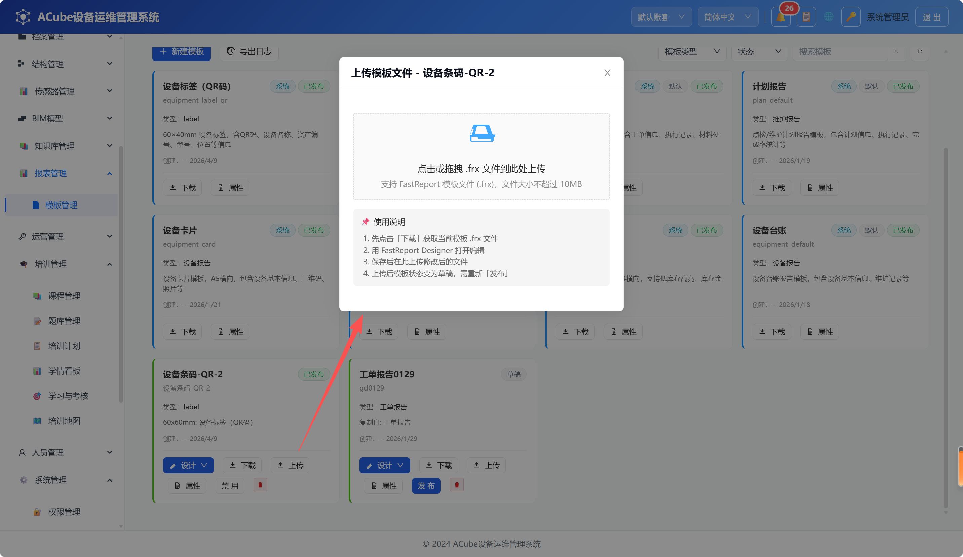Open the 简体中文 language dropdown

pyautogui.click(x=728, y=17)
